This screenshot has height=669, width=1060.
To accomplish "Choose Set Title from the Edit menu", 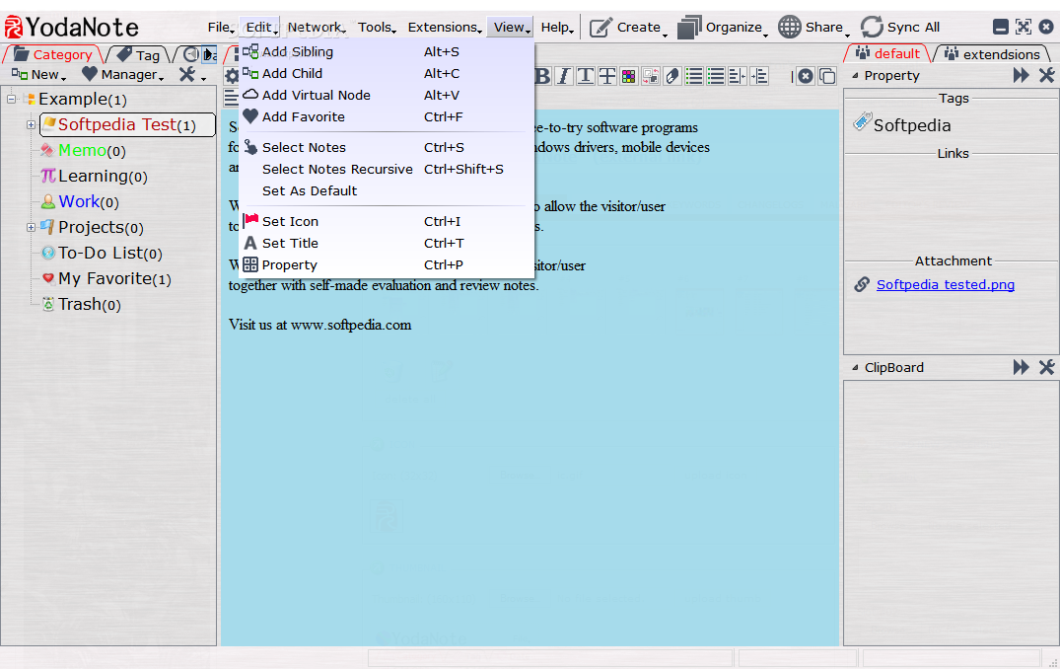I will point(386,242).
